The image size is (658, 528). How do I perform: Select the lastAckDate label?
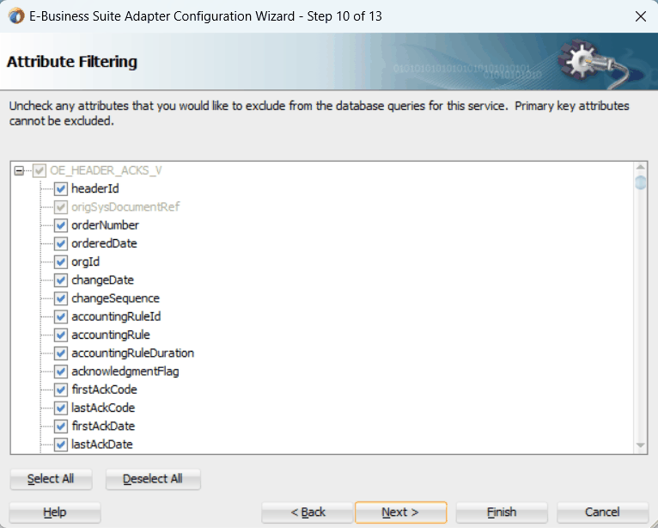point(102,445)
